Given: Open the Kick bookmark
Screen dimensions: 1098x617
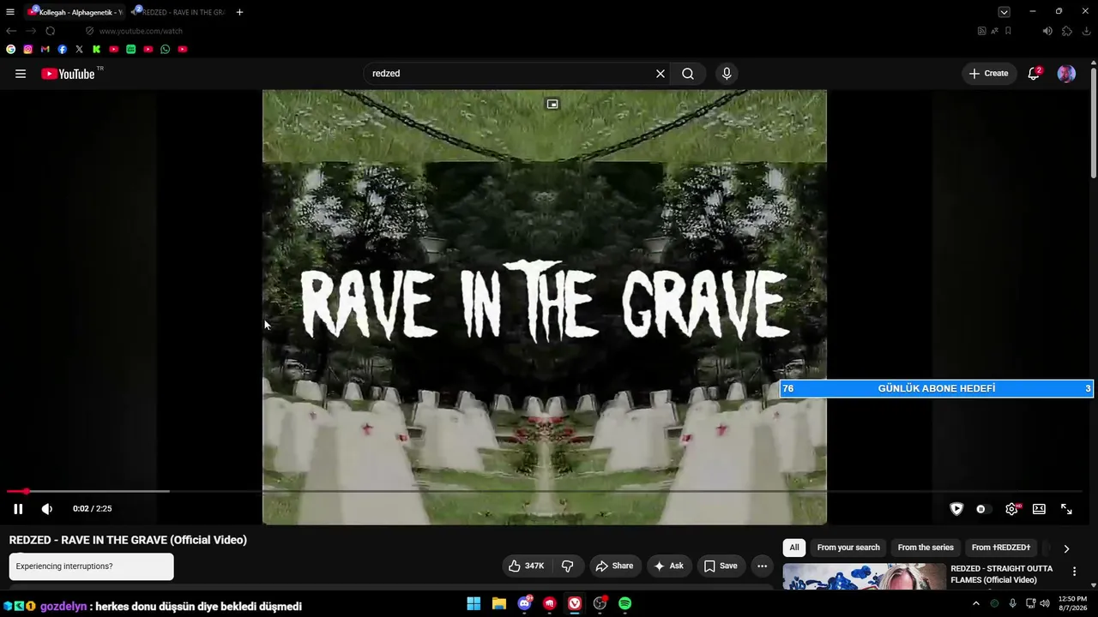Looking at the screenshot, I should tap(97, 50).
